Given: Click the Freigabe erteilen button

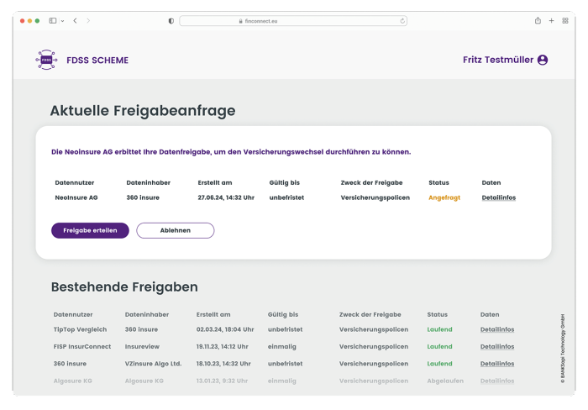Looking at the screenshot, I should 90,230.
